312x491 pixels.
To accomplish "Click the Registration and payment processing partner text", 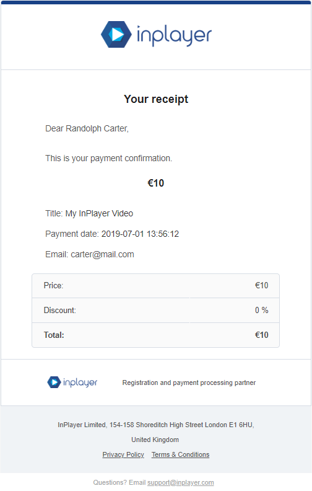I will click(189, 383).
